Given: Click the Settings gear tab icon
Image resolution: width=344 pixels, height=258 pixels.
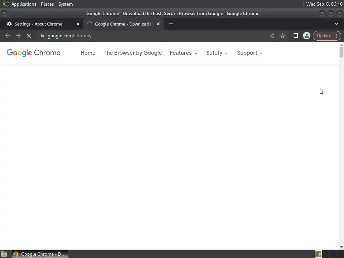Looking at the screenshot, I should click(x=9, y=24).
